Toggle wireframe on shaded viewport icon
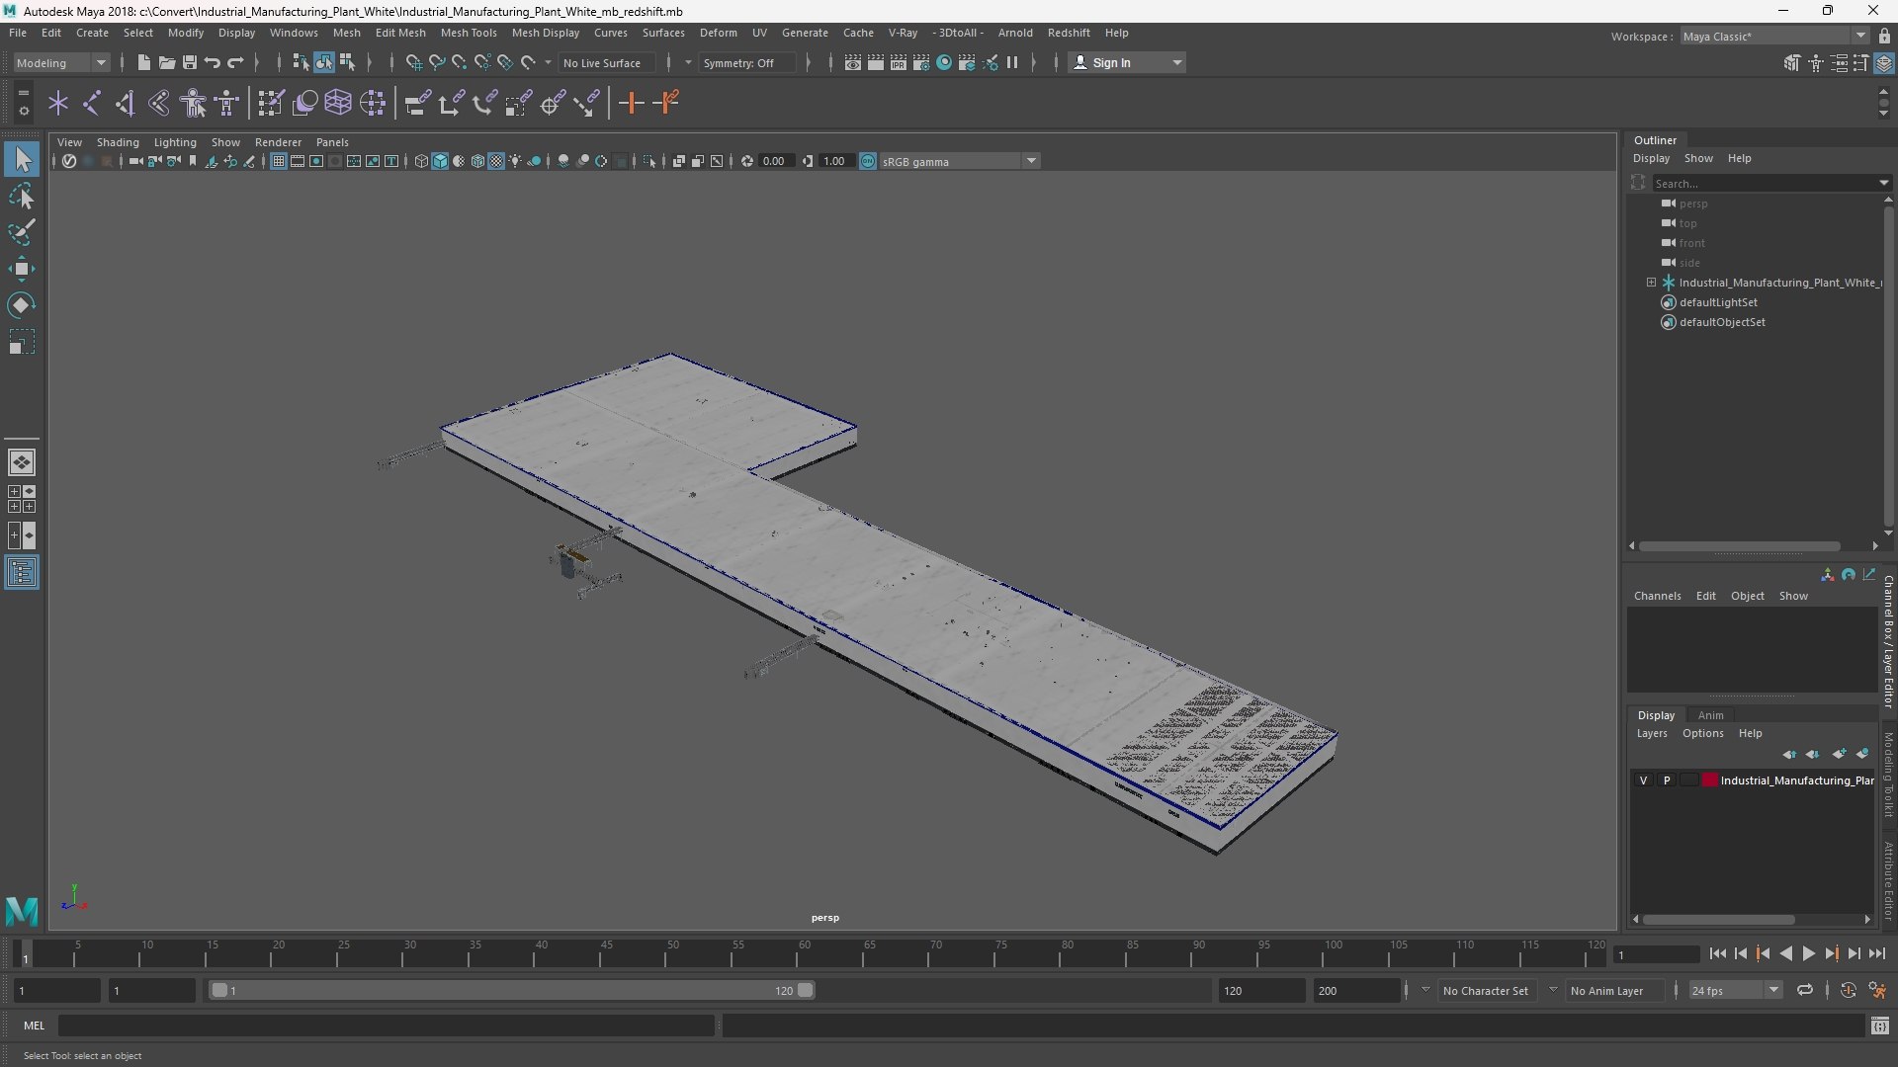This screenshot has height=1067, width=1898. (x=477, y=161)
